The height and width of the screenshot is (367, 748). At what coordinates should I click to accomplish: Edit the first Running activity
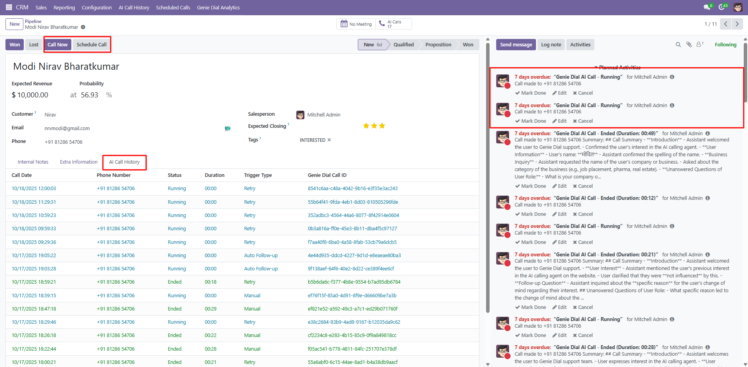559,93
